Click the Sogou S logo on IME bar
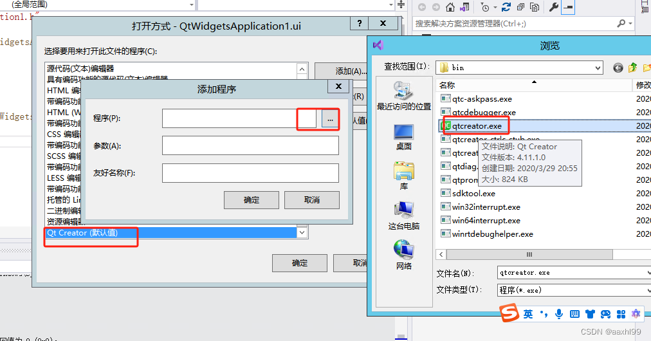 point(509,313)
